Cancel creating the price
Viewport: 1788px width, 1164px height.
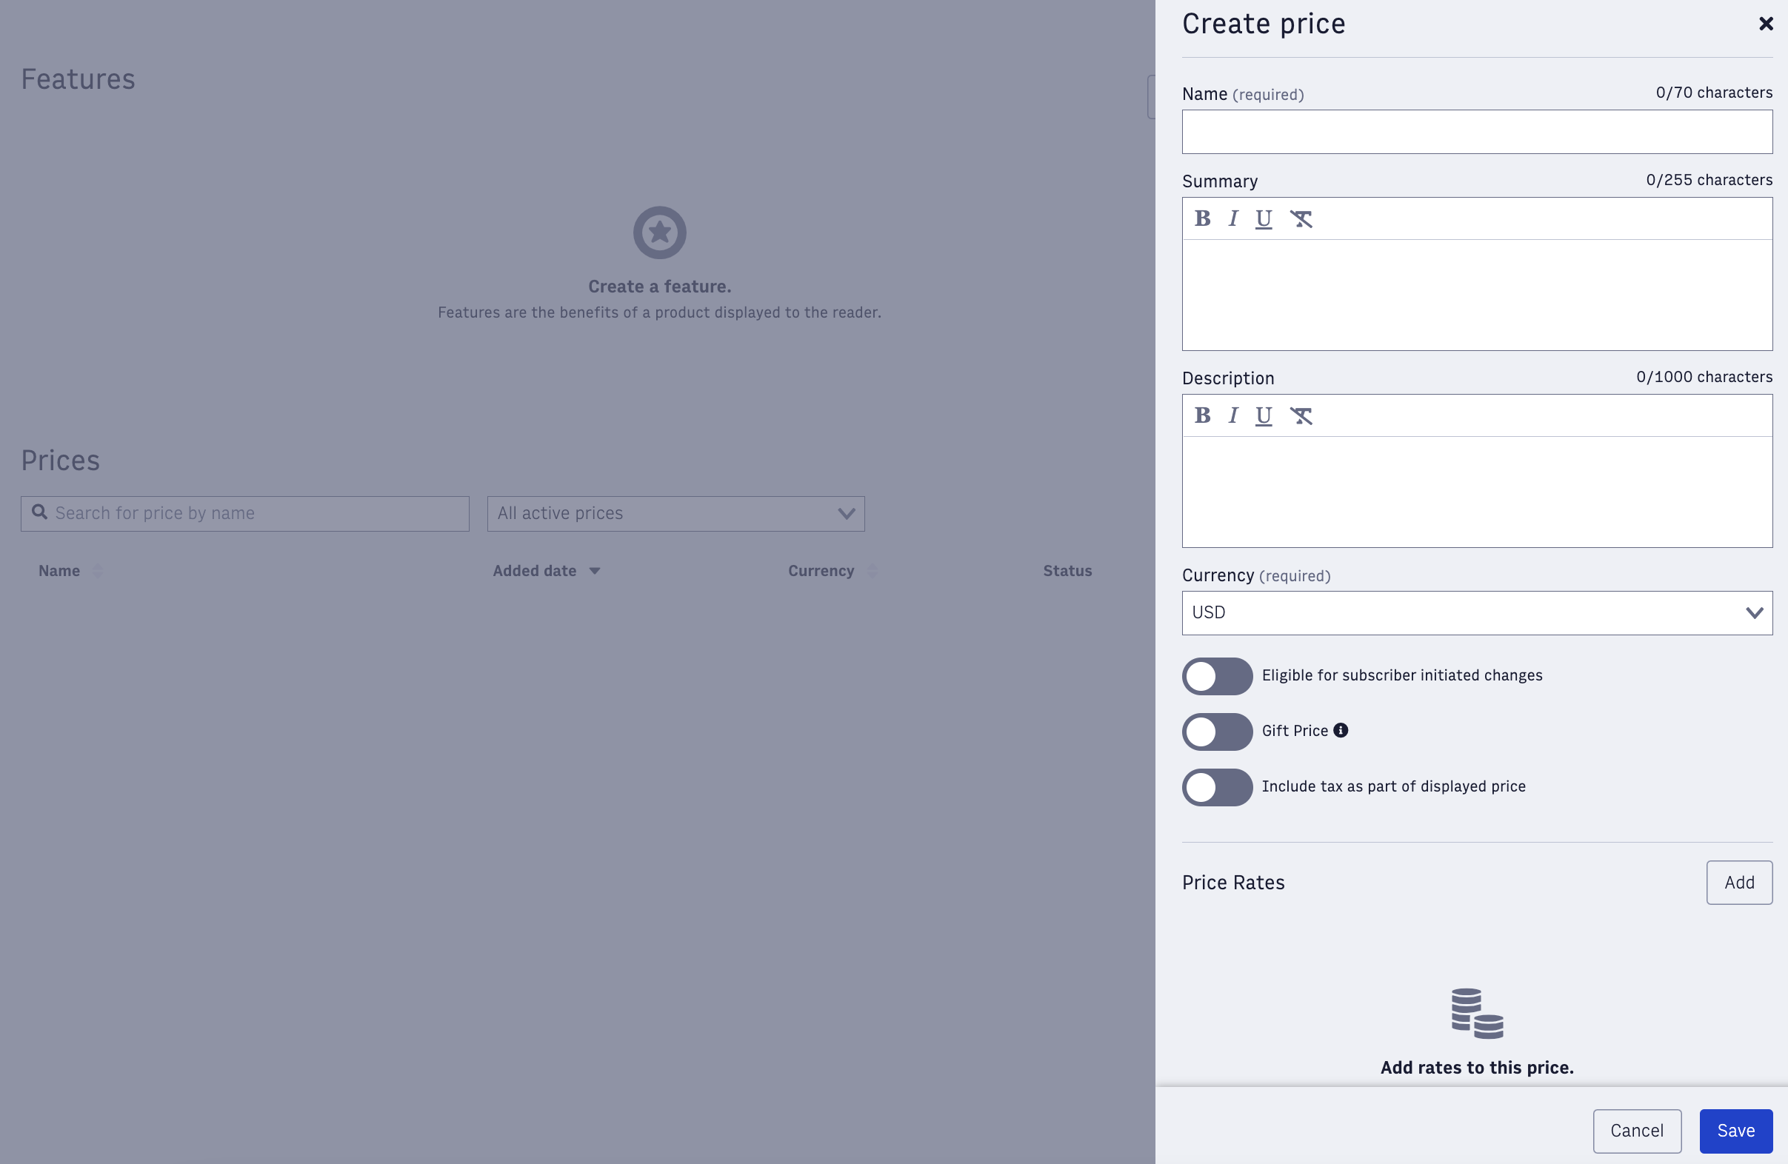(1637, 1131)
